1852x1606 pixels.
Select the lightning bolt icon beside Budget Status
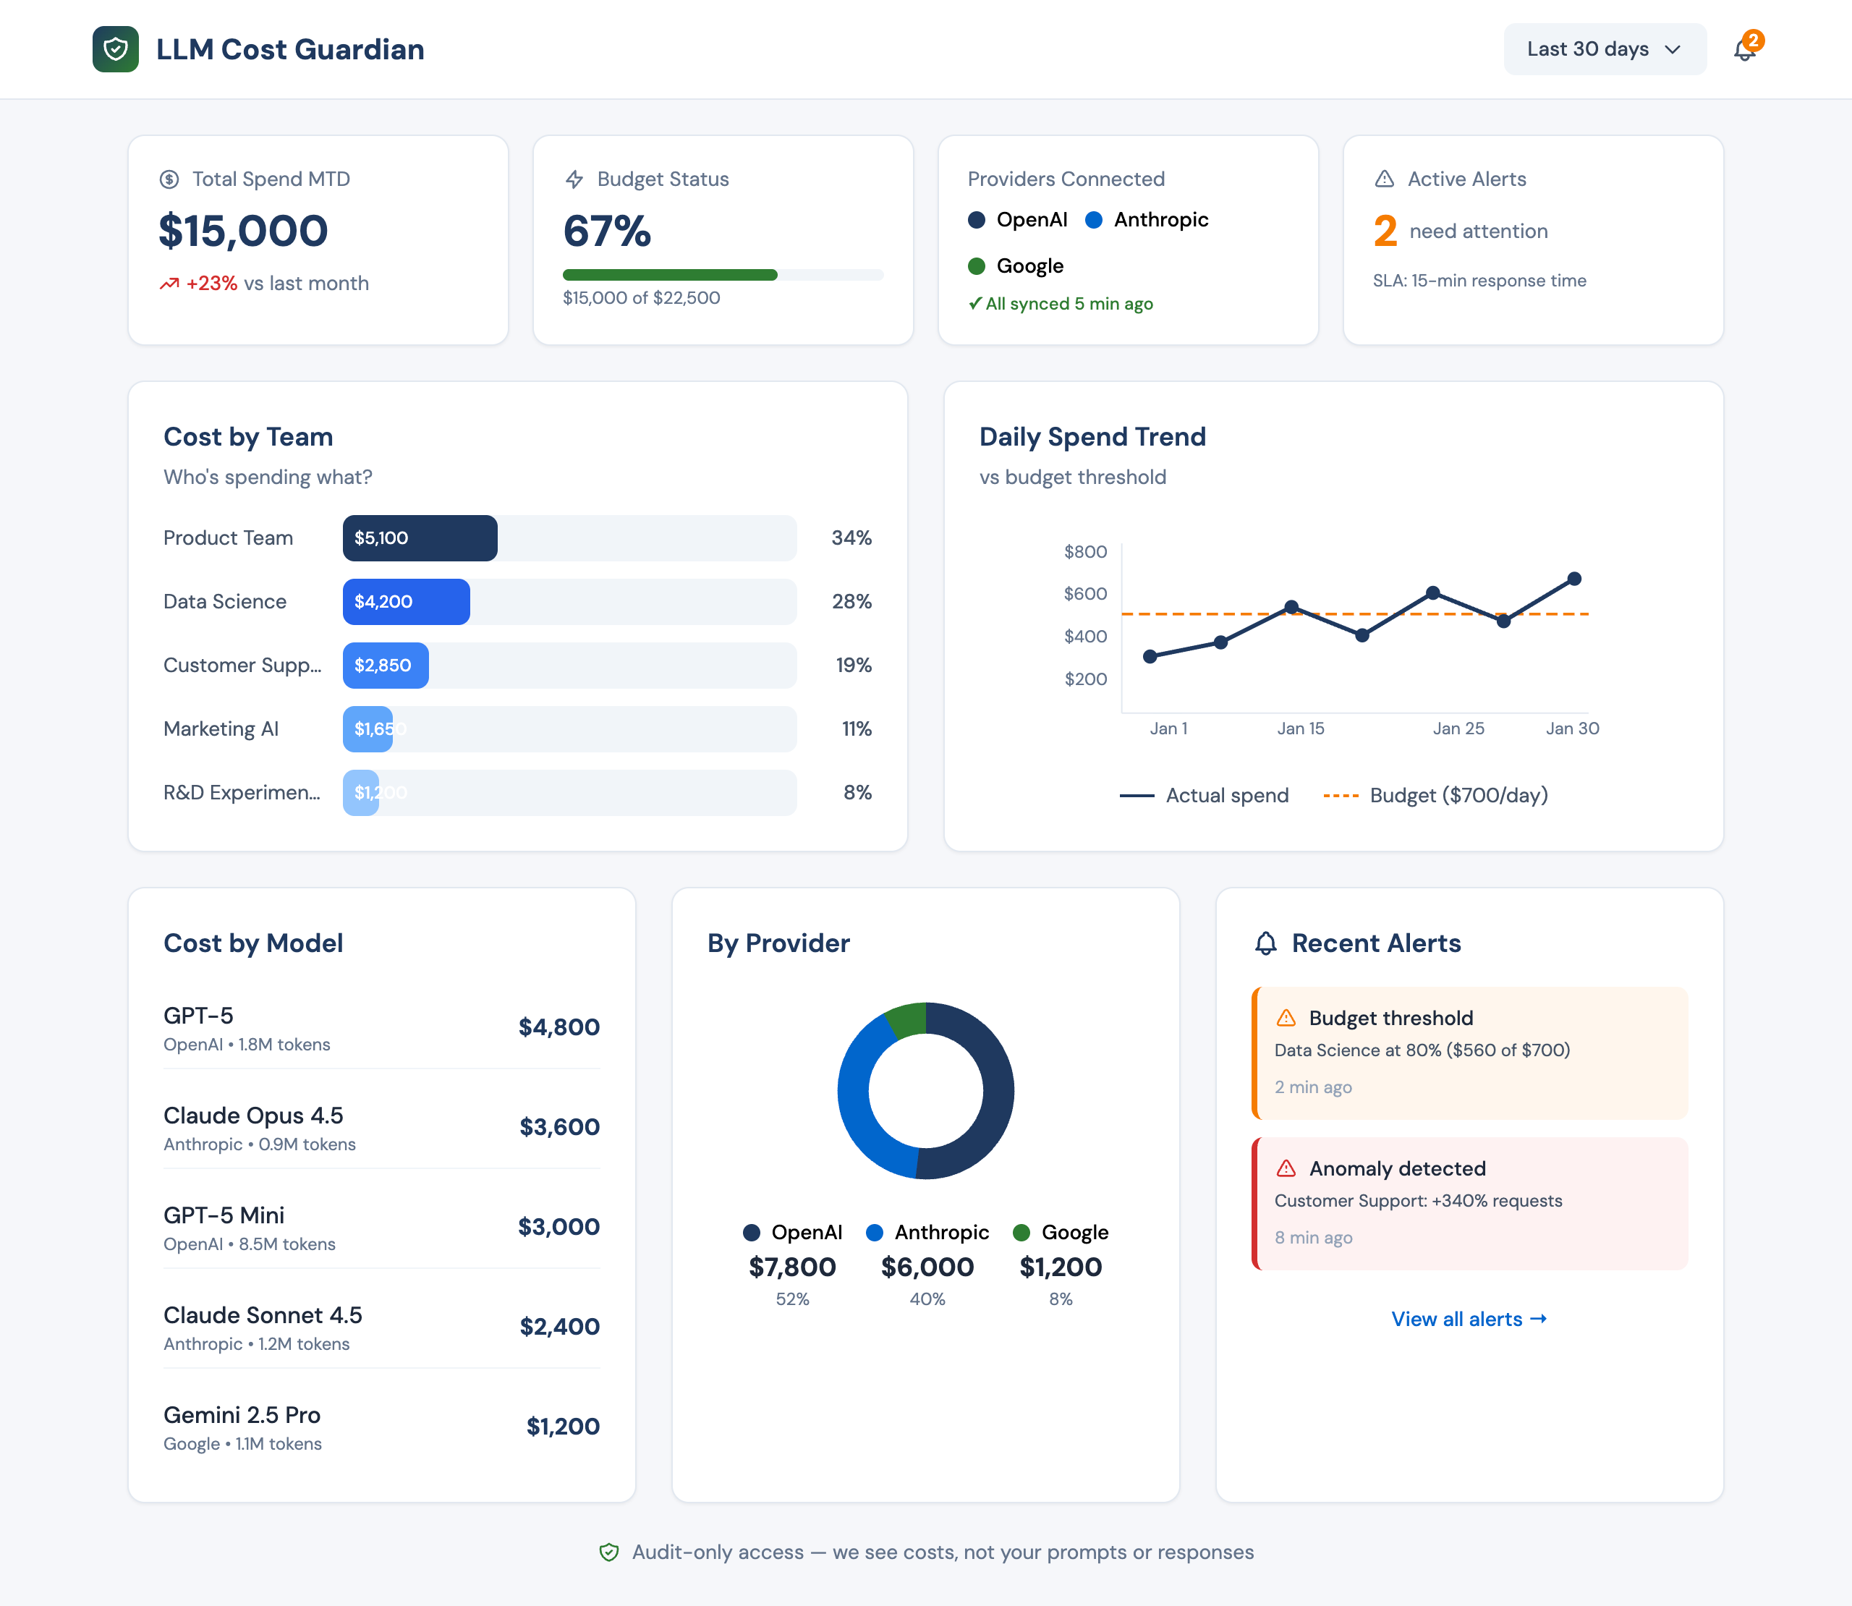click(x=574, y=179)
